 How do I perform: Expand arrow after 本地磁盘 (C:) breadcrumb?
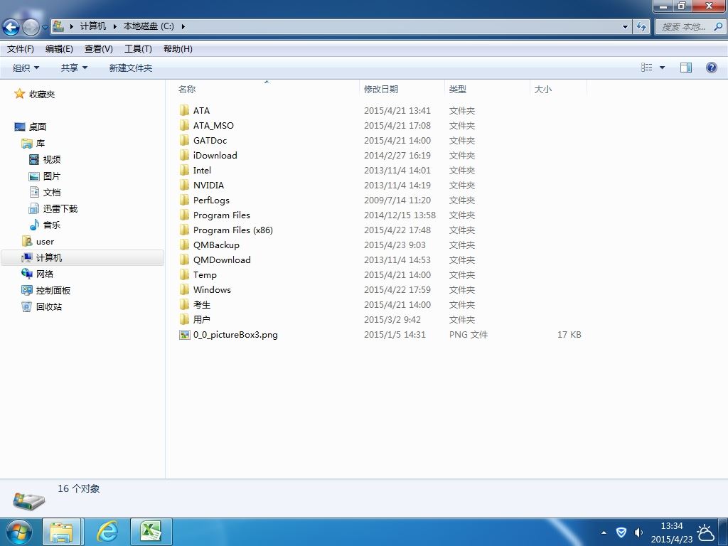[x=183, y=26]
